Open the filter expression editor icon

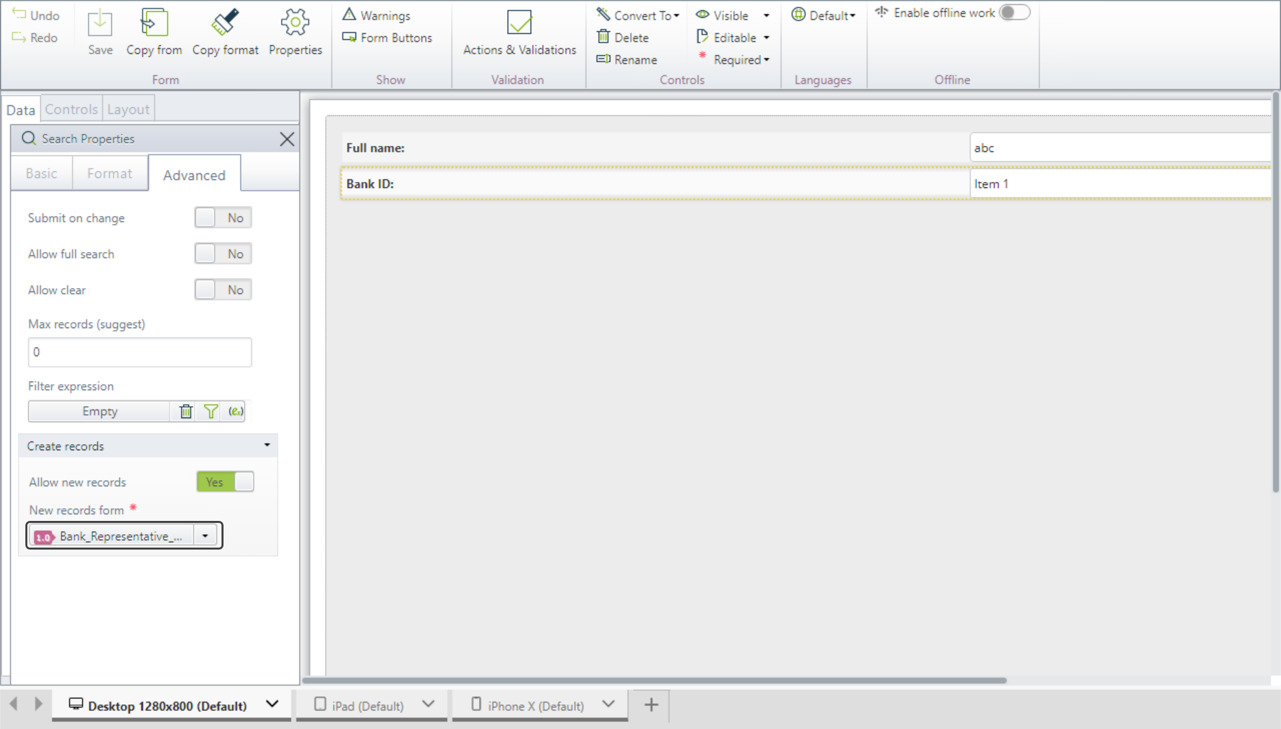click(x=236, y=412)
